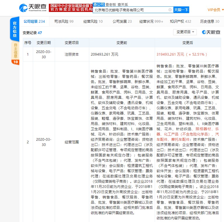Click the 变更前 column header
Screen dimensions: 224x222
[x=122, y=43]
